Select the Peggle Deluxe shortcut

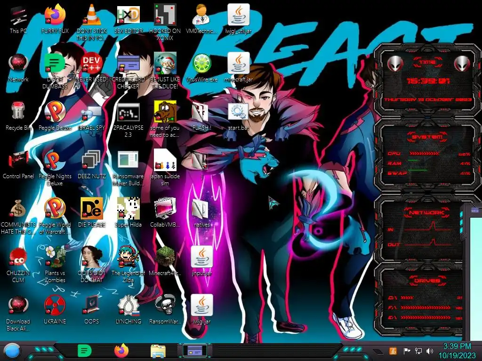[55, 111]
